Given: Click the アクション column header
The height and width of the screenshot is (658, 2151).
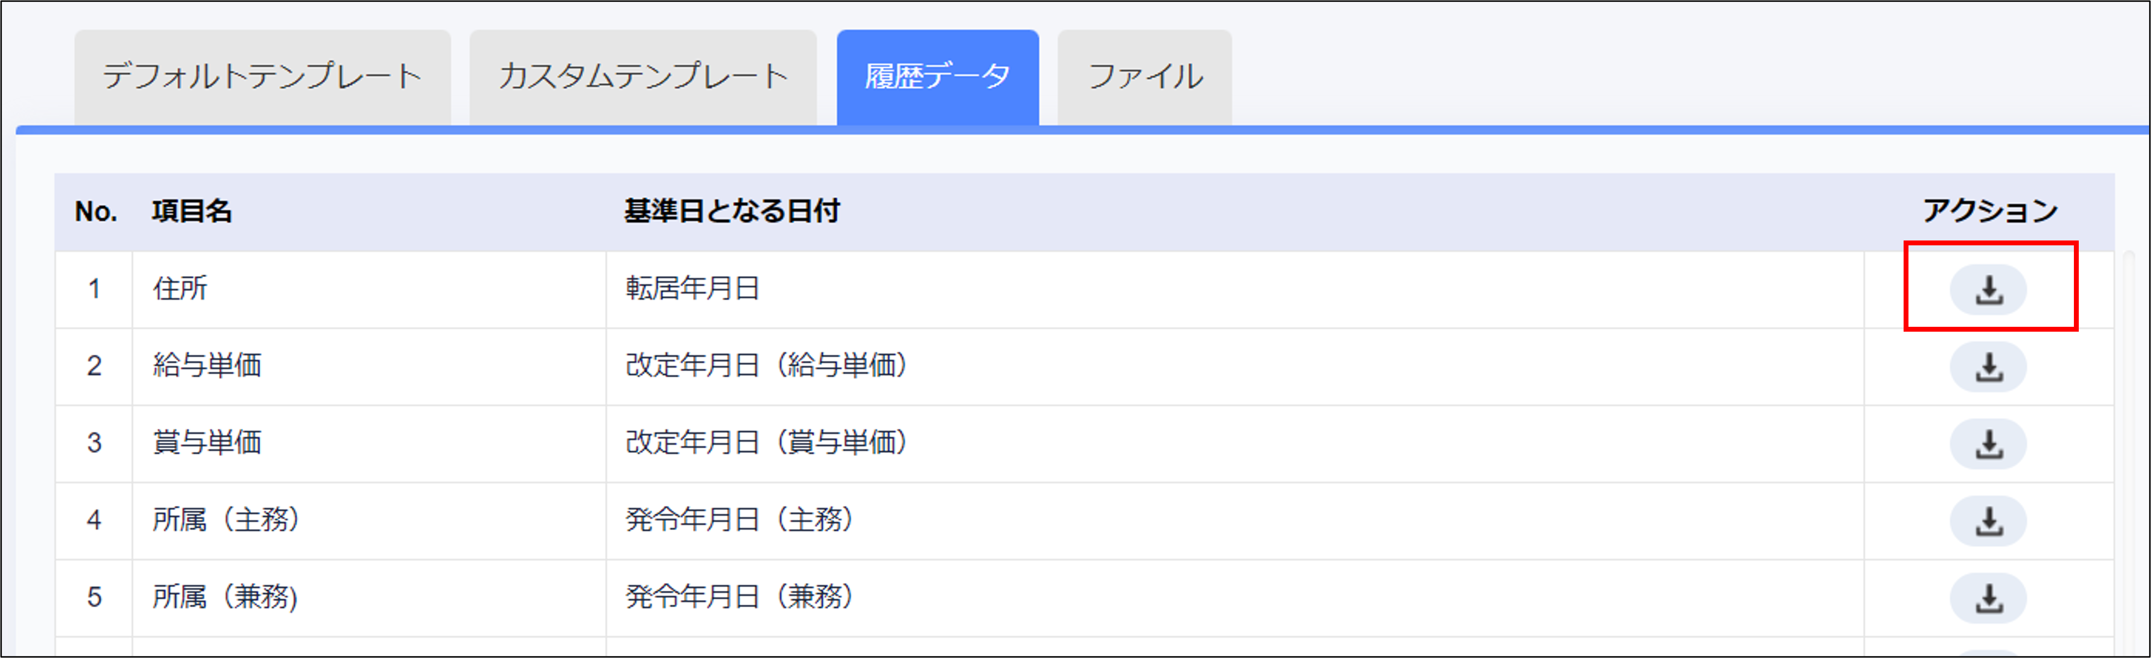Looking at the screenshot, I should tap(1990, 211).
